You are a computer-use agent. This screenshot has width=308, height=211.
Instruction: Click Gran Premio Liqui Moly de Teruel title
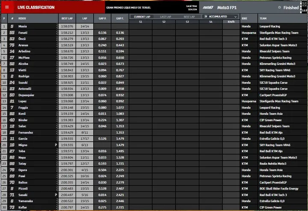(x=128, y=8)
